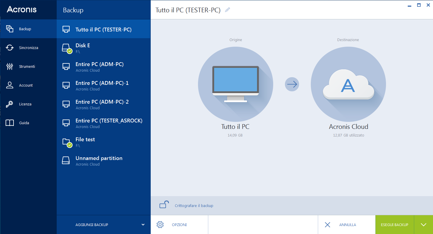Click the Origine computer source circle

click(236, 85)
